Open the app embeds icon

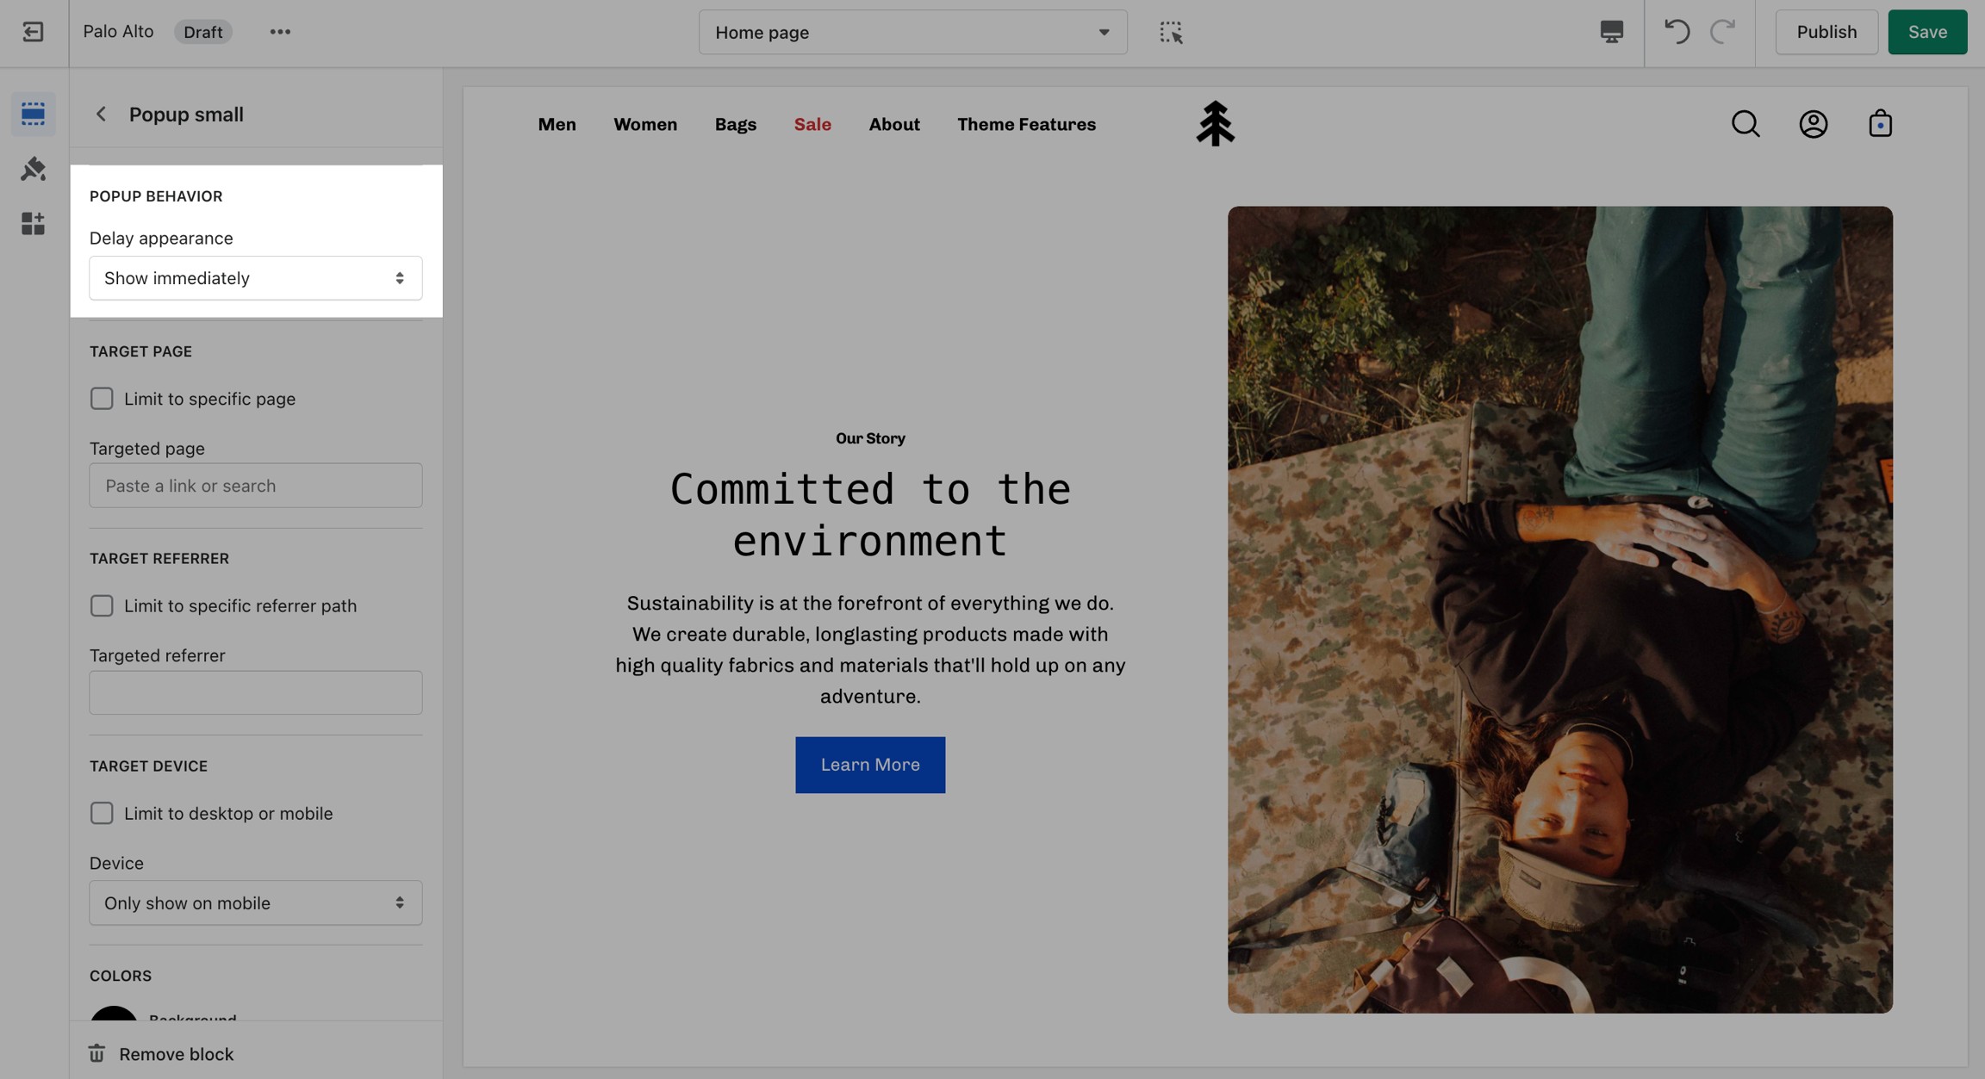point(33,224)
